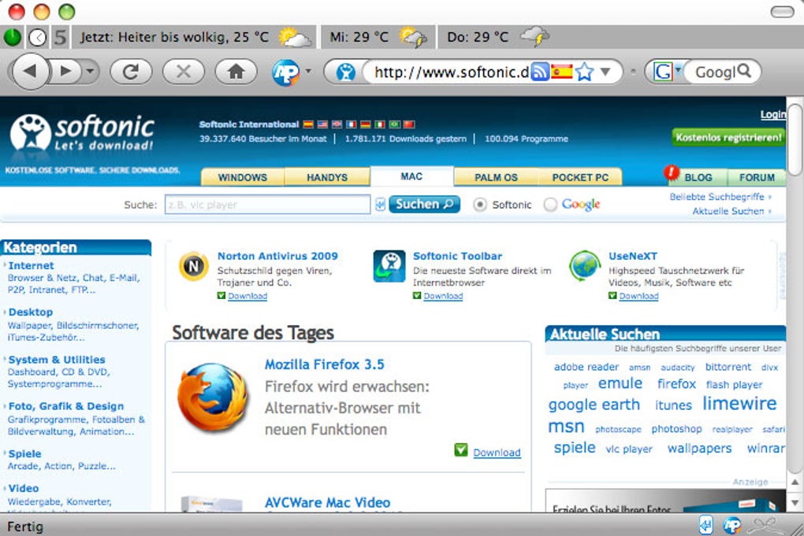Click the AP toolbar icon
This screenshot has width=804, height=536.
pos(285,72)
